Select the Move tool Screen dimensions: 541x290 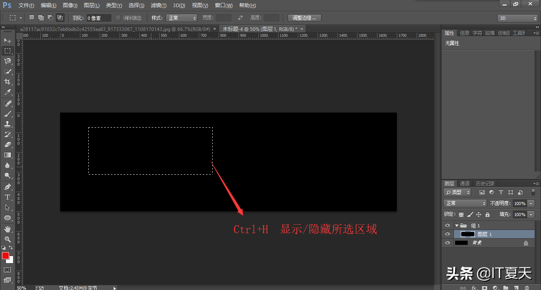coord(8,40)
